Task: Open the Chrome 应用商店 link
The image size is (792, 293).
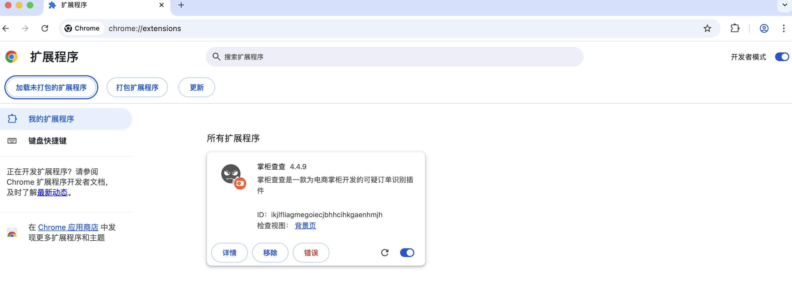Action: click(x=68, y=227)
